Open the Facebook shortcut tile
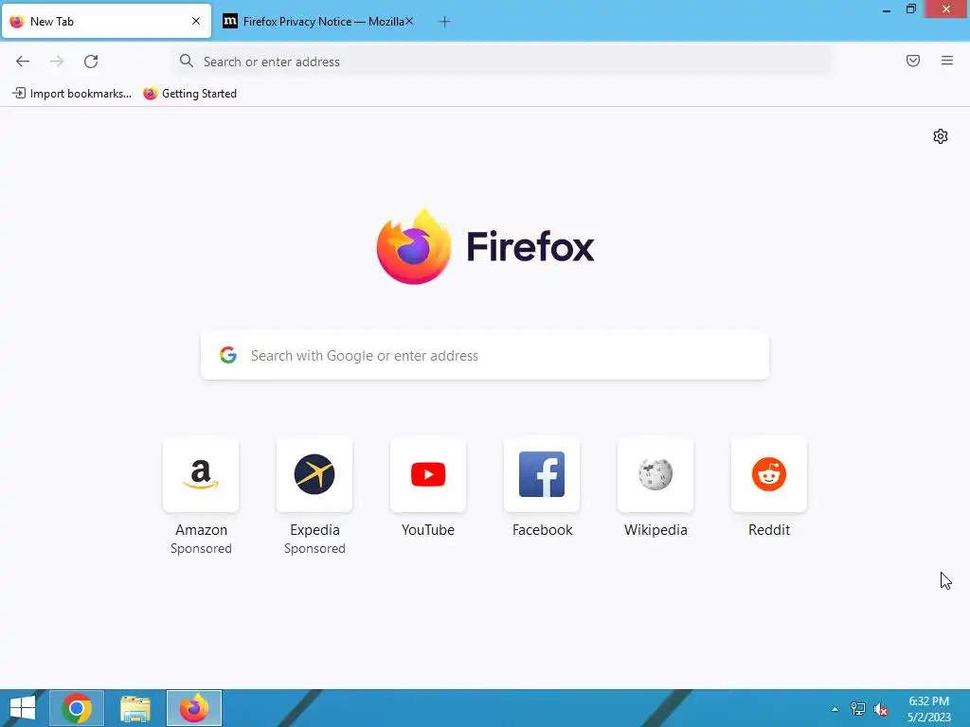The image size is (970, 727). 542,474
